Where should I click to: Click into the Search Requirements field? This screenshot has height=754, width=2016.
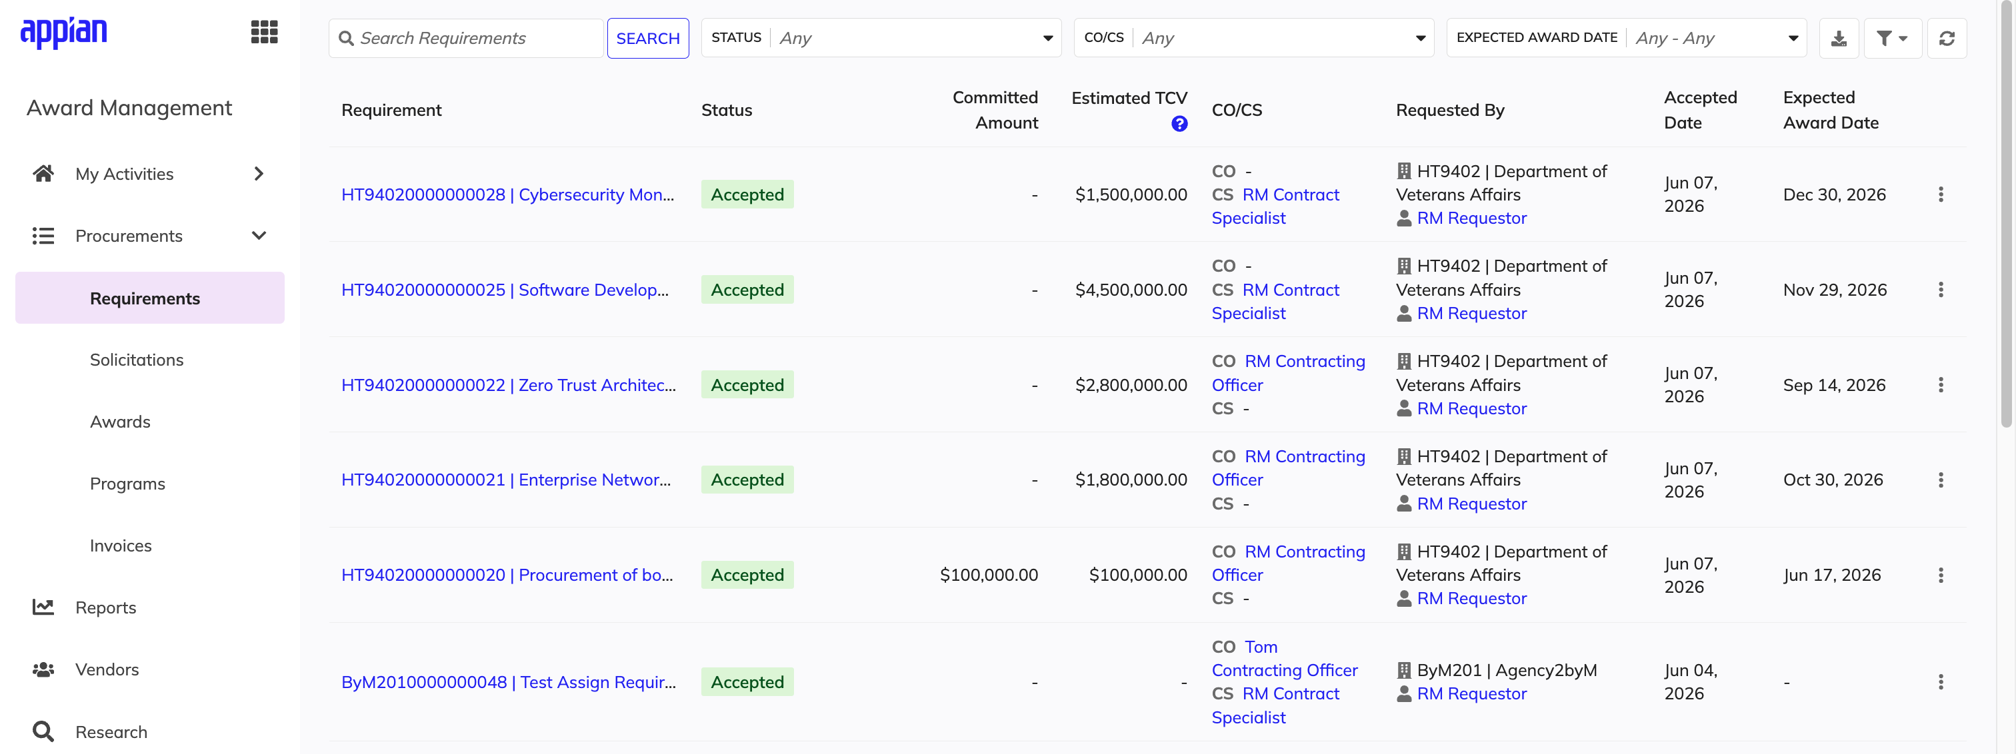point(467,39)
